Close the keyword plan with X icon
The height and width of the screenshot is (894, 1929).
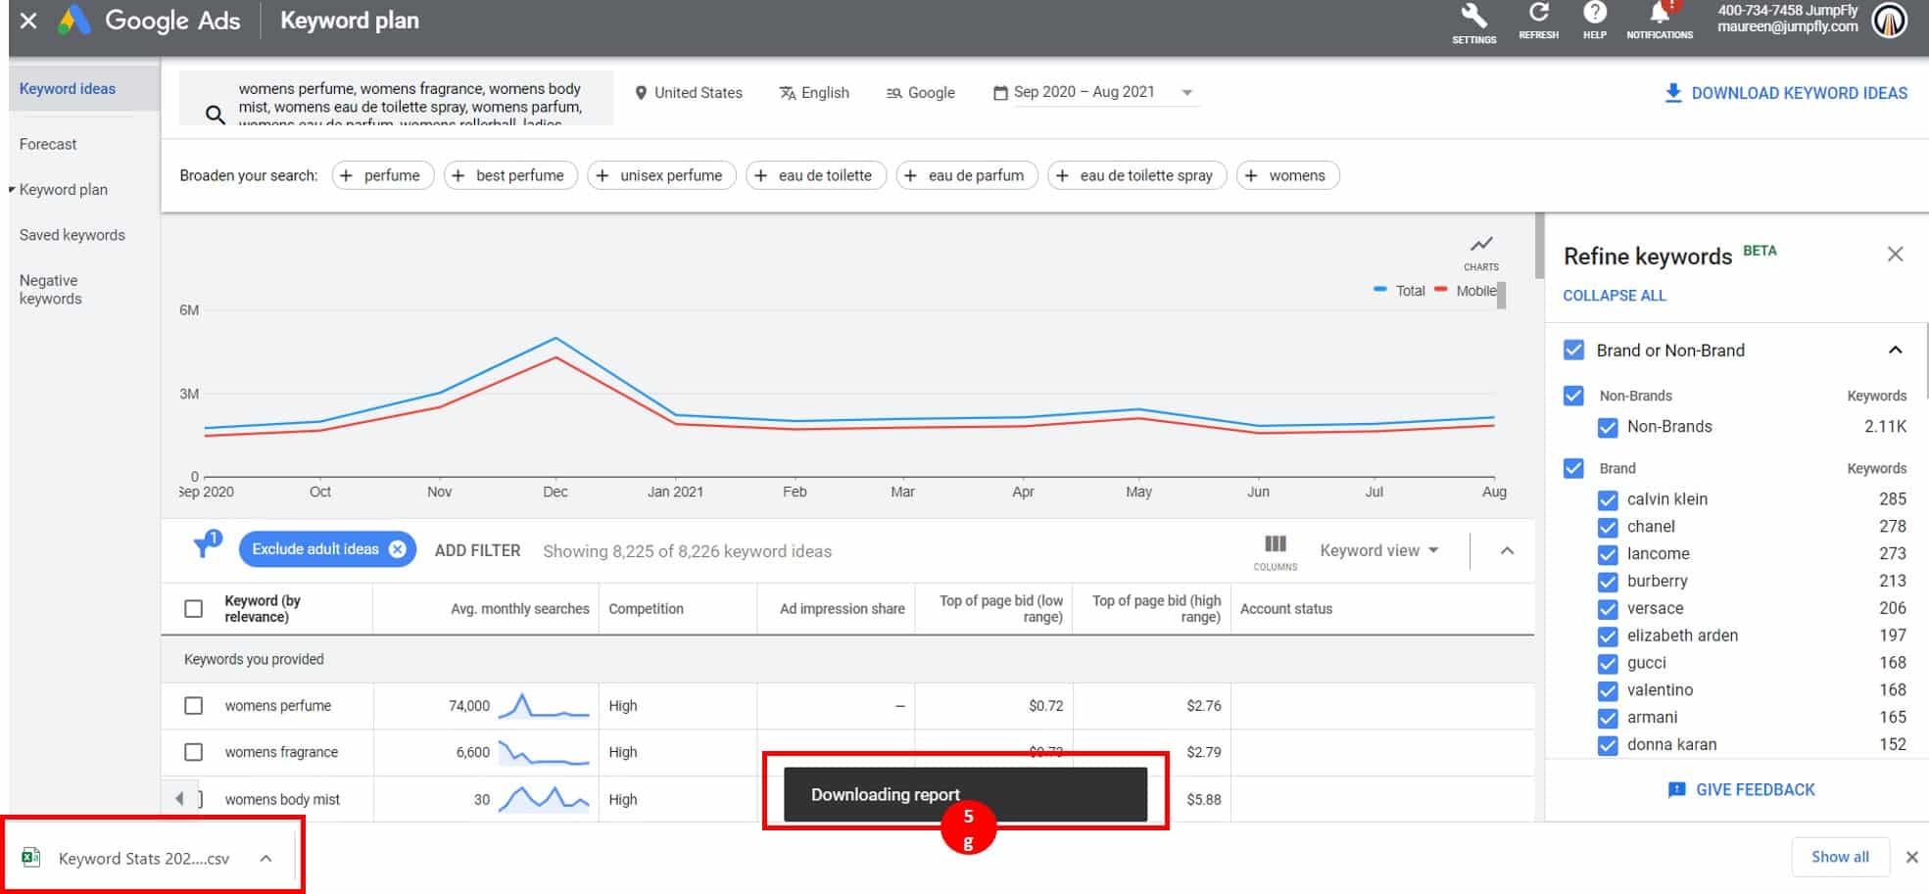pos(29,20)
